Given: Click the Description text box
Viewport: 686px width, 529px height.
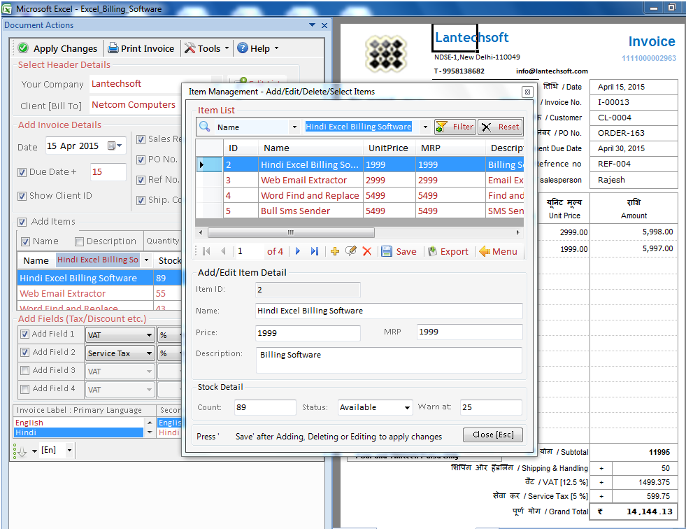Looking at the screenshot, I should point(389,360).
